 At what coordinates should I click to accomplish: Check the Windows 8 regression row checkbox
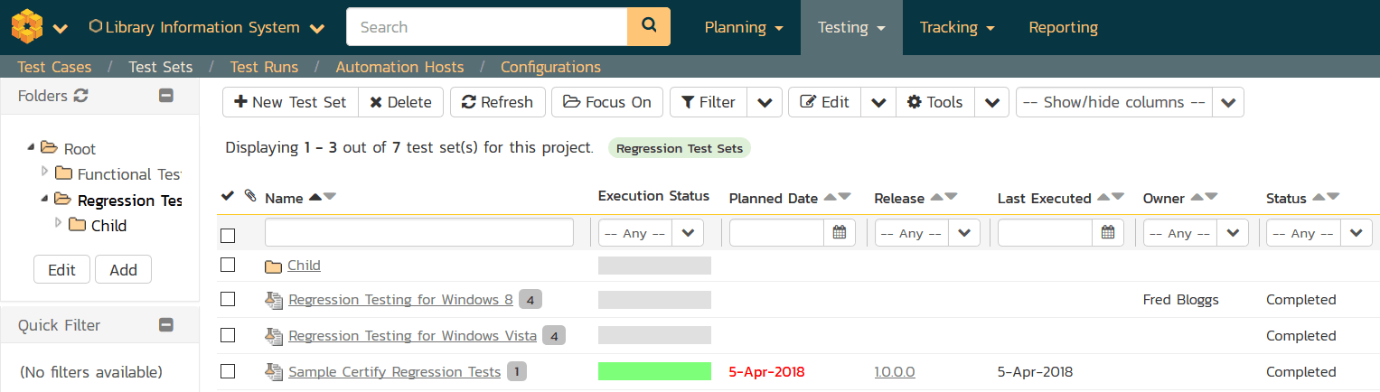[228, 299]
